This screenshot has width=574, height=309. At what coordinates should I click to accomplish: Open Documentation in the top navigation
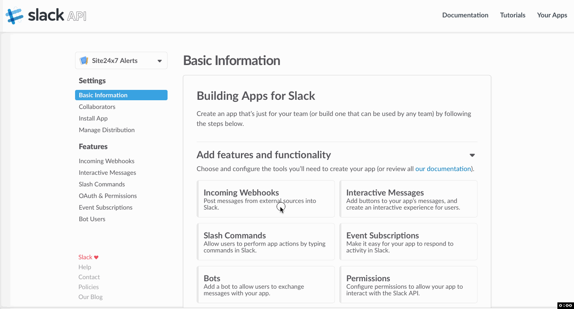465,15
